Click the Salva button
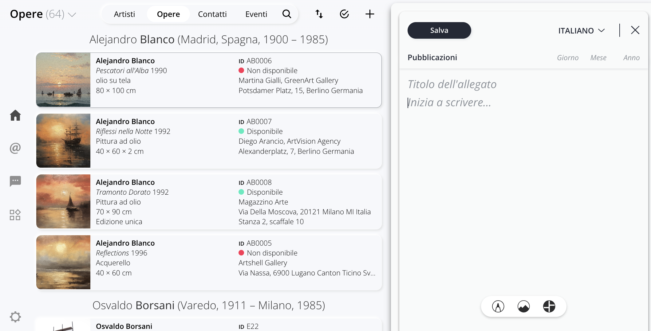The height and width of the screenshot is (331, 651). 439,30
